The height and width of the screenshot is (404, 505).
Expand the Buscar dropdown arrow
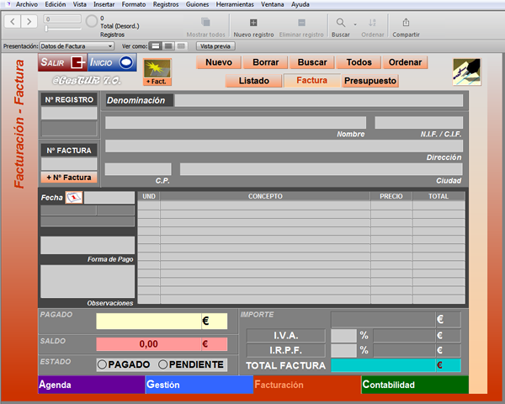point(355,24)
